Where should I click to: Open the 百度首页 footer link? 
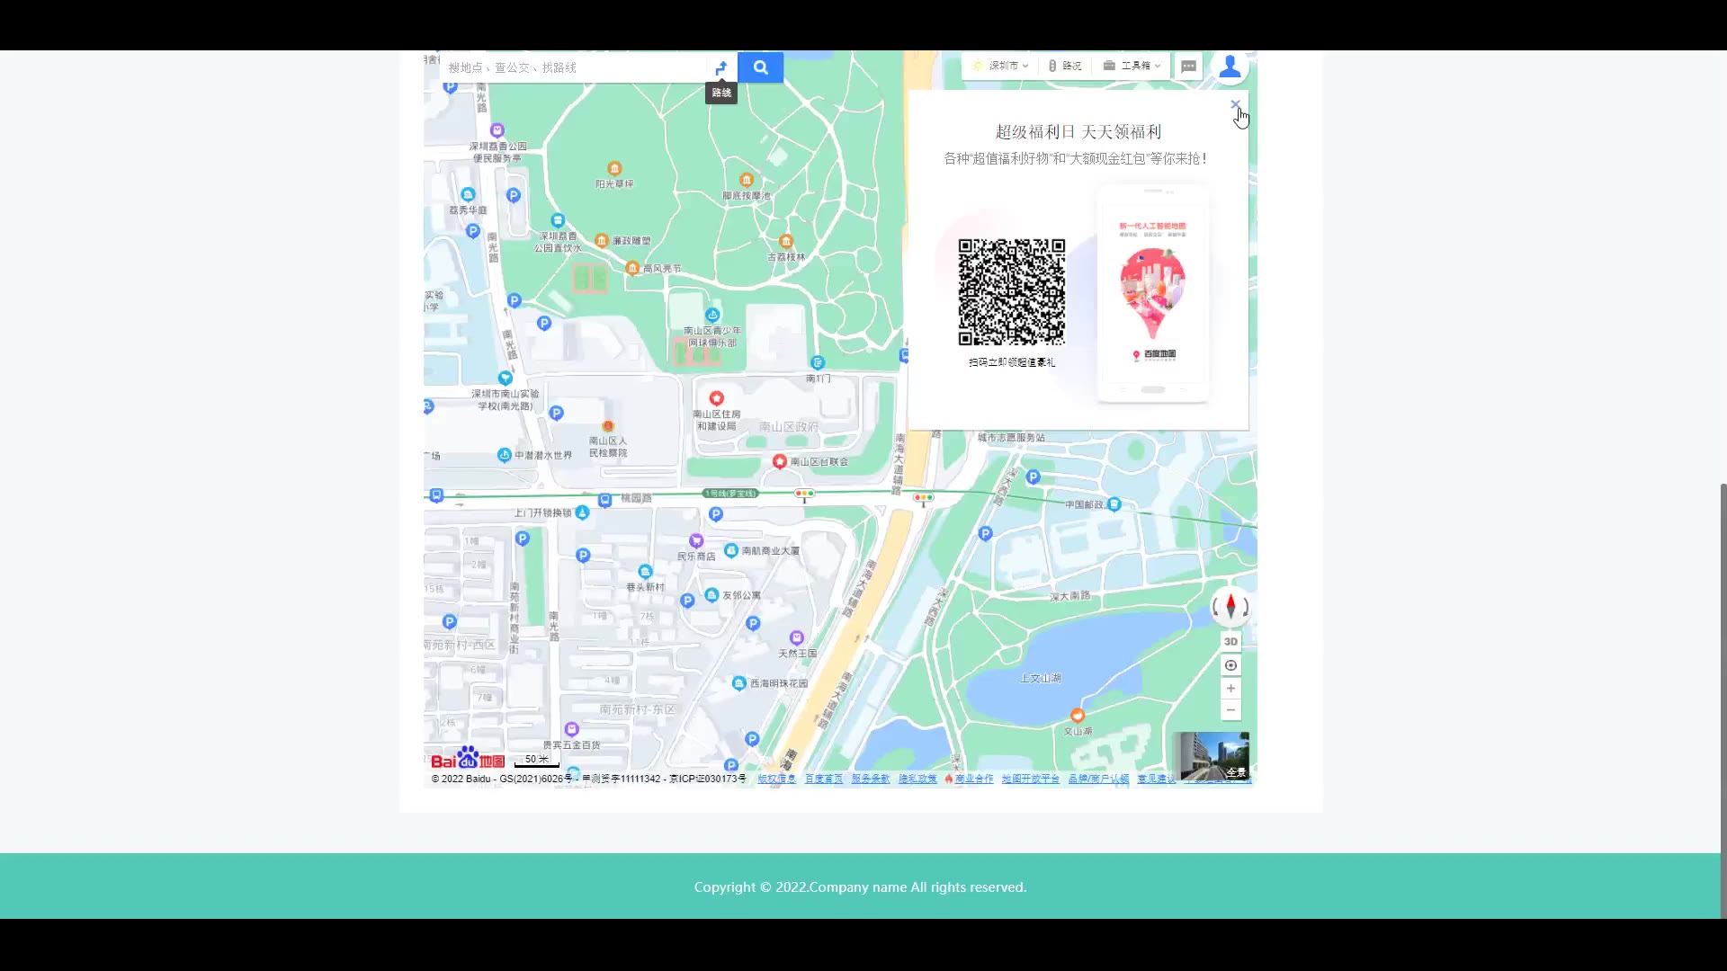(823, 779)
